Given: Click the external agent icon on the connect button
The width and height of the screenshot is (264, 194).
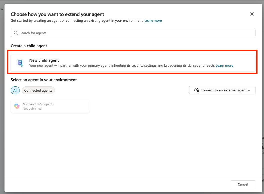Looking at the screenshot, I should point(196,90).
